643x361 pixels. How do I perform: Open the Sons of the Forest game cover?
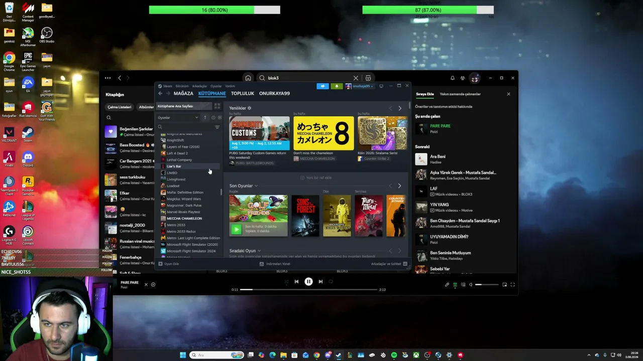click(305, 216)
